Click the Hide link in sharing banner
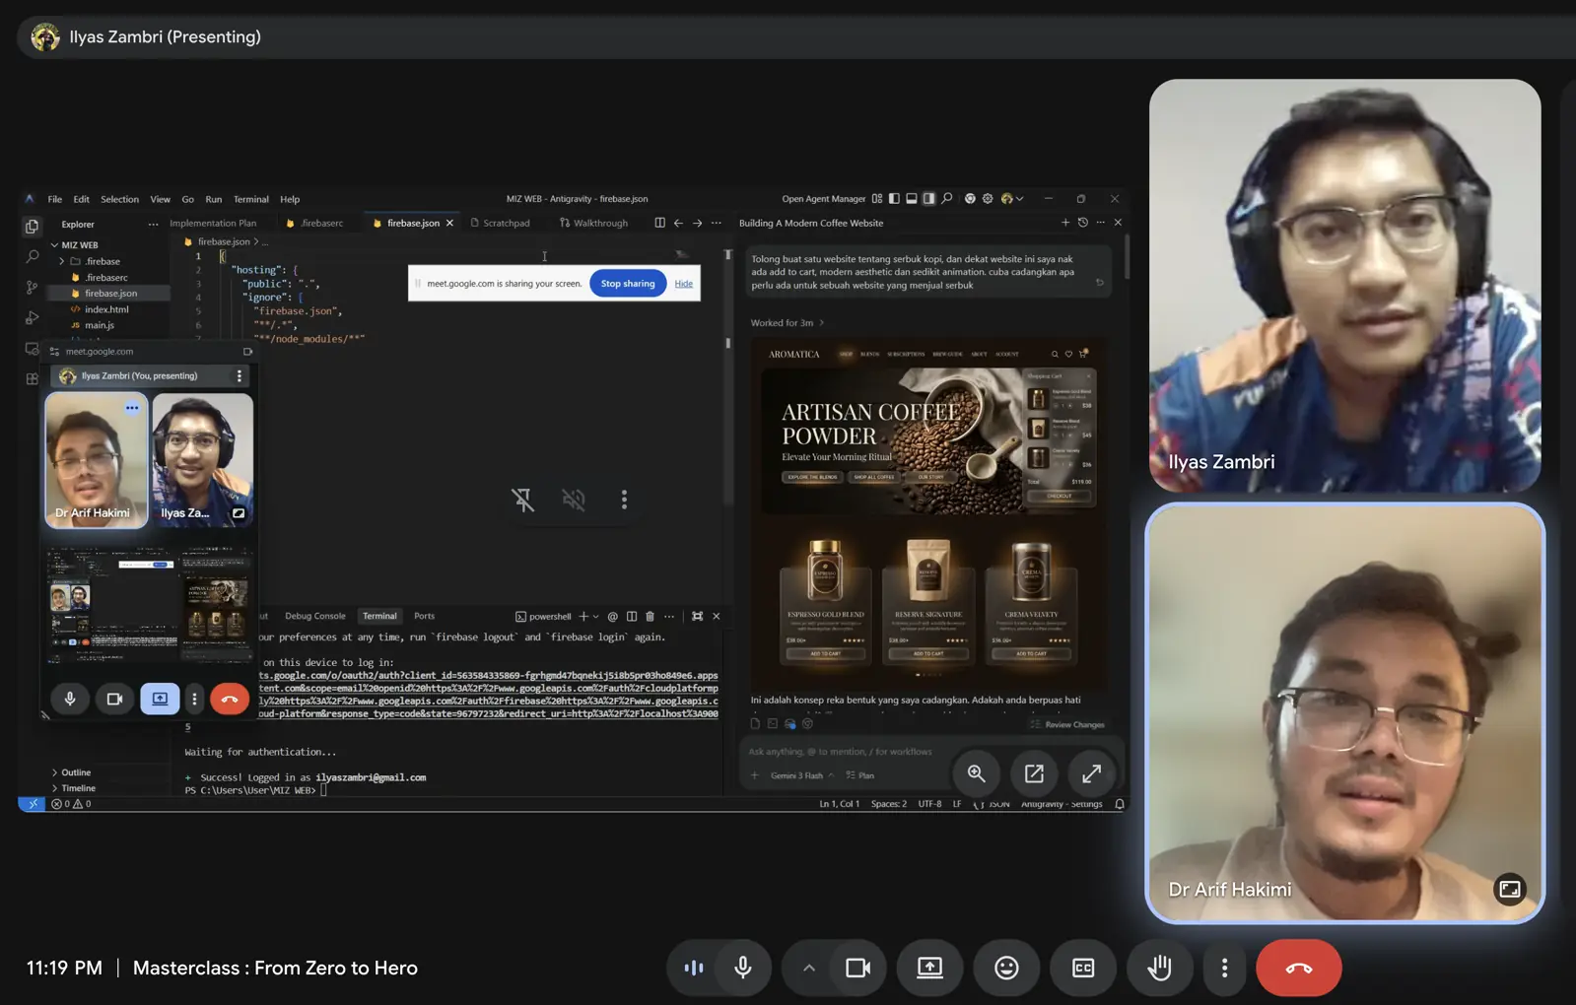This screenshot has height=1005, width=1576. point(683,284)
